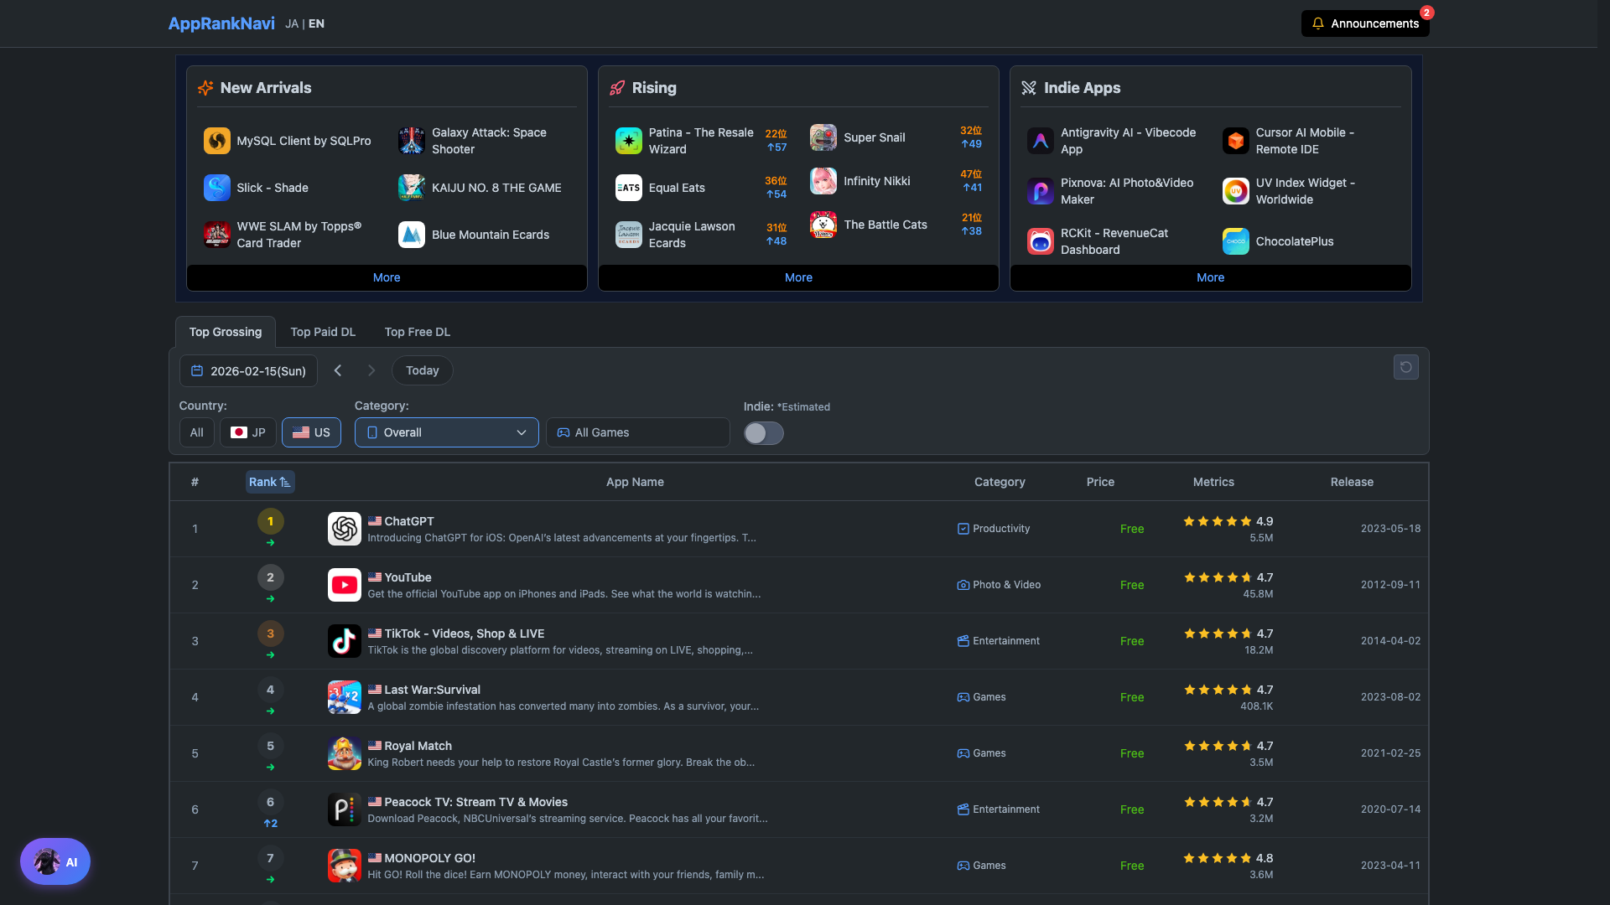Click the date reset refresh icon
The image size is (1610, 905).
click(x=1406, y=367)
